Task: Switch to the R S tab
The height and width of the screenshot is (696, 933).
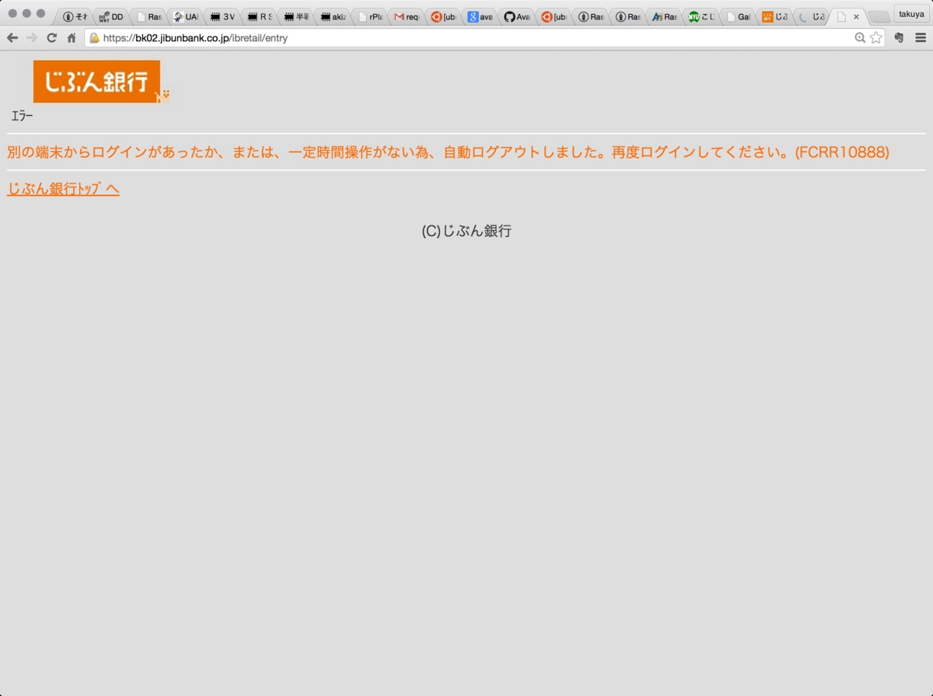Action: [x=260, y=16]
